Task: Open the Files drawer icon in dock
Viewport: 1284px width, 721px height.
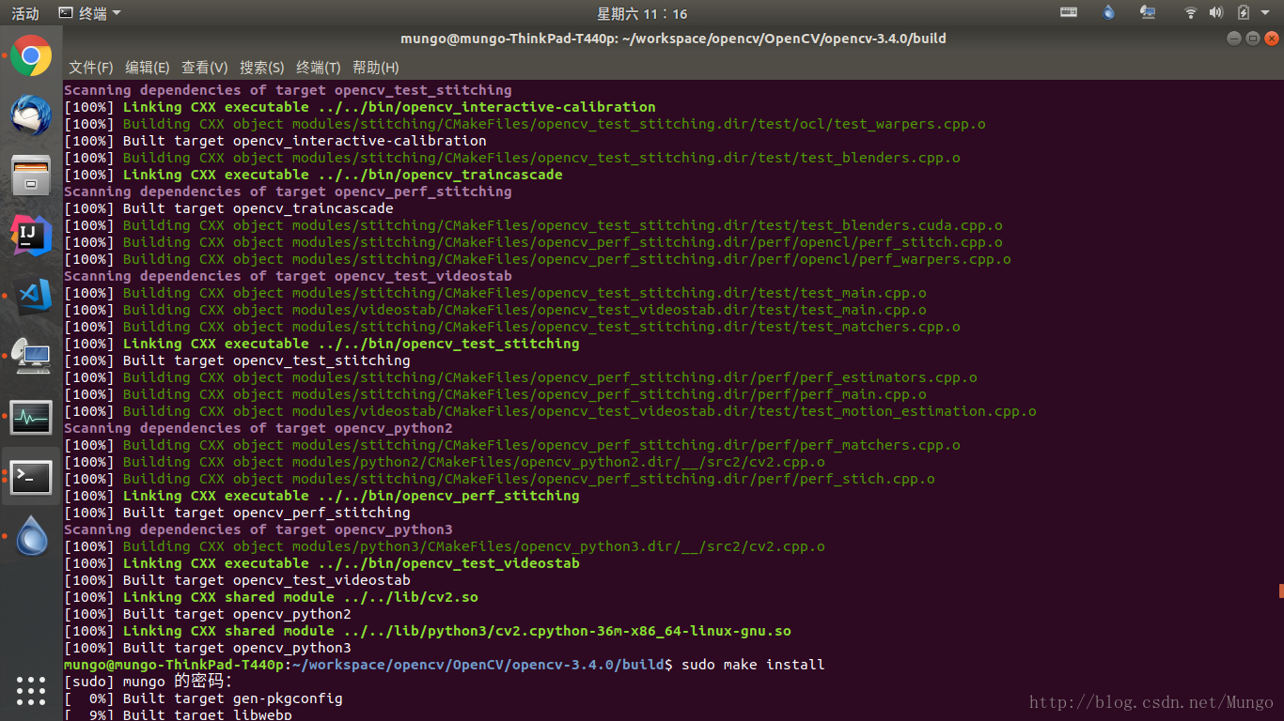Action: (31, 176)
